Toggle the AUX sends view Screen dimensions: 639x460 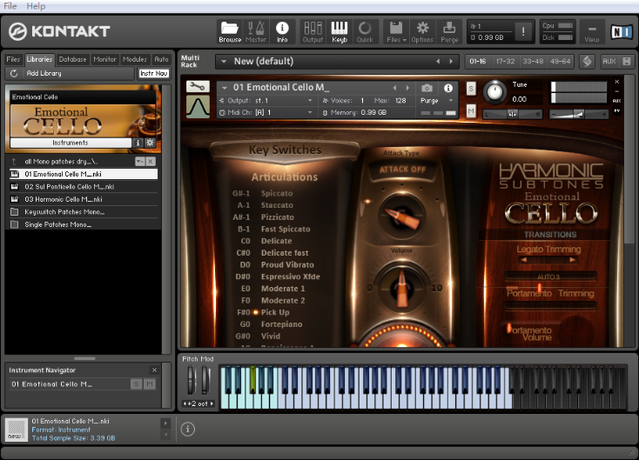(609, 62)
